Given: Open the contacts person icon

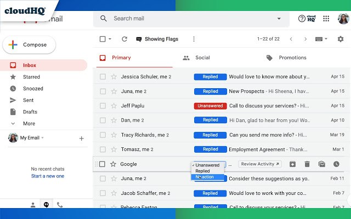Looking at the screenshot, I should [33, 205].
